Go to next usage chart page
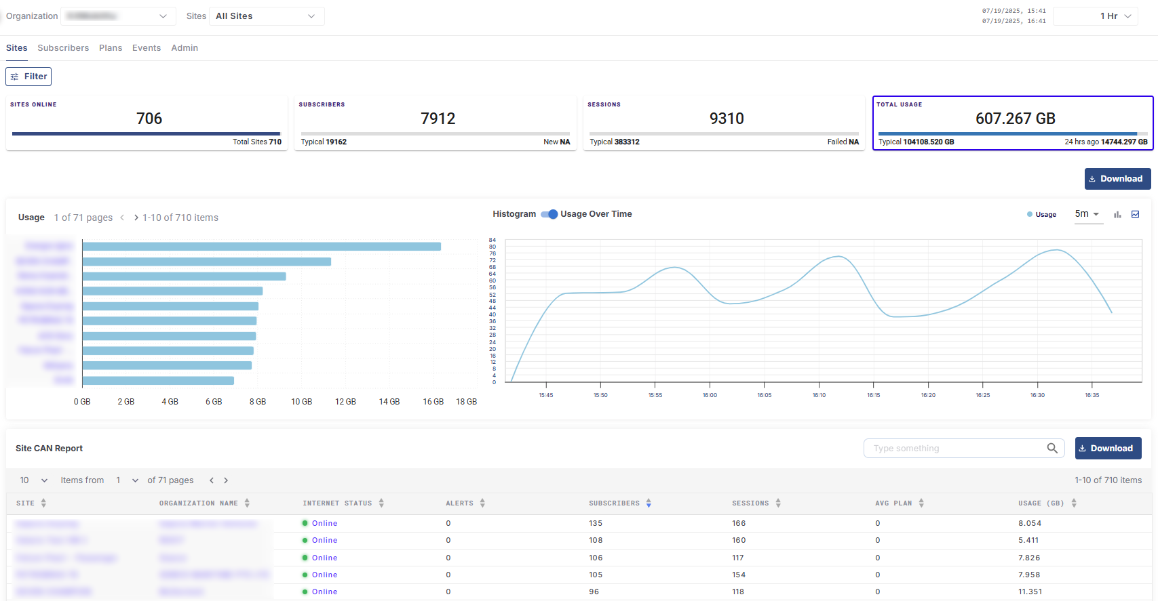 pos(136,217)
